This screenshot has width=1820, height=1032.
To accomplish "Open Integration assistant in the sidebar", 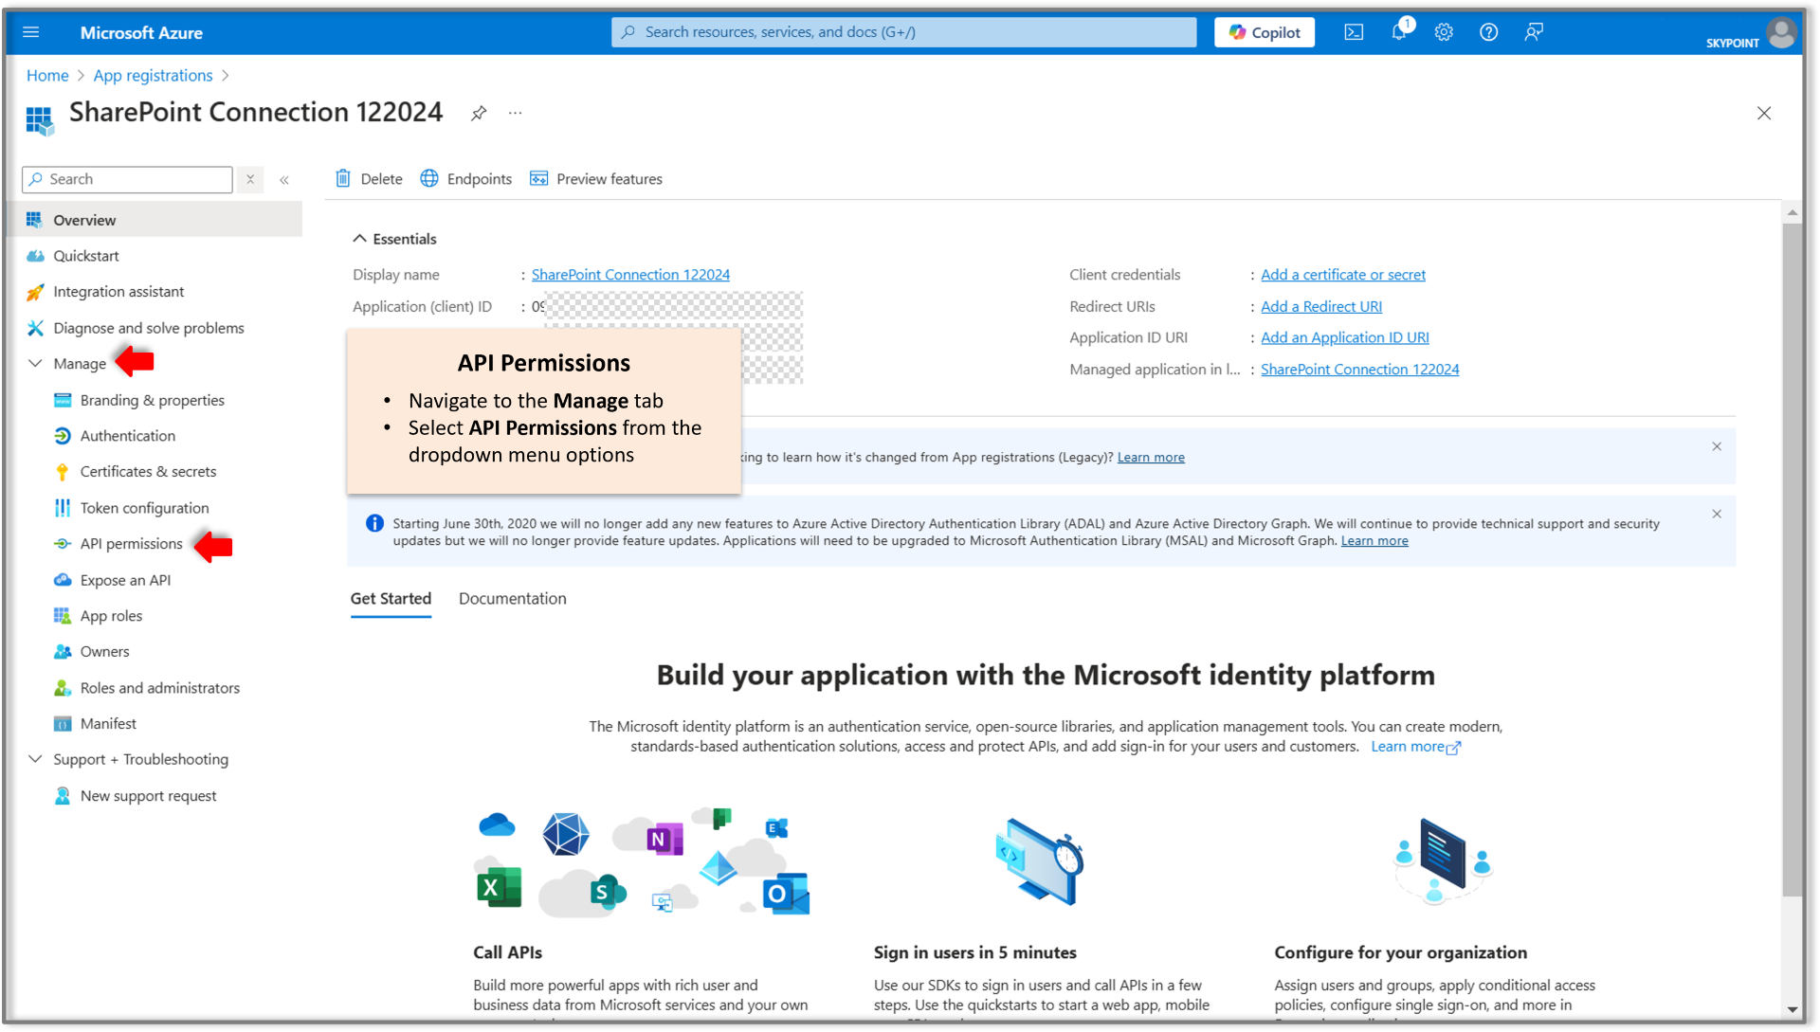I will 118,292.
